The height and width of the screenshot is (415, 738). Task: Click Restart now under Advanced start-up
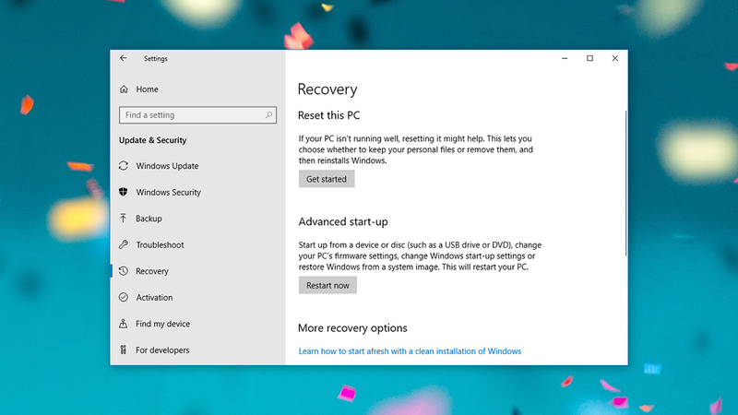(327, 285)
